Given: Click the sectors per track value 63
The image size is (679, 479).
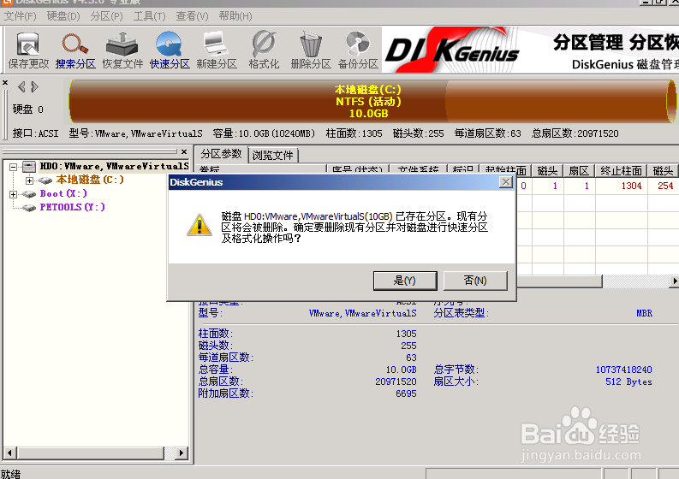Looking at the screenshot, I should point(411,358).
